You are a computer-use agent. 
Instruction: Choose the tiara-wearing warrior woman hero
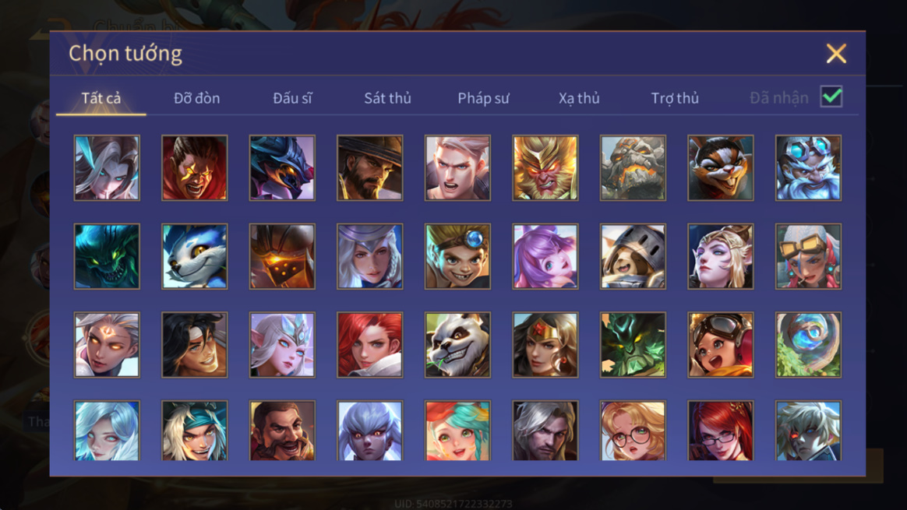coord(545,345)
